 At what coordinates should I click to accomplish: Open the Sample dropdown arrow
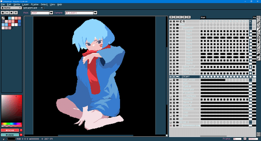click(95, 13)
